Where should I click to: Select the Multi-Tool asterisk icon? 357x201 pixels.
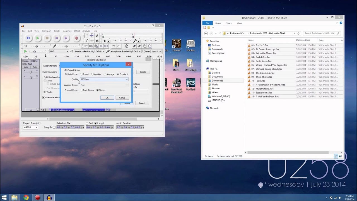coord(97,41)
